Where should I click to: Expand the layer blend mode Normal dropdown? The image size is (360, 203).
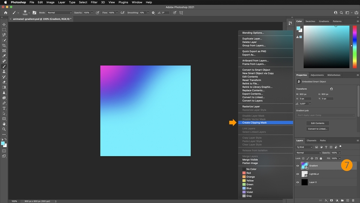[309, 153]
